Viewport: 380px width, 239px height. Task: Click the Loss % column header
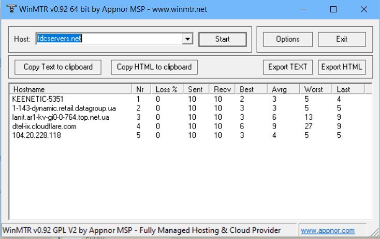tap(167, 89)
